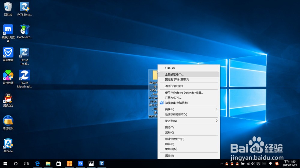Image resolution: width=300 pixels, height=168 pixels.
Task: Open the volume speaker tray icon
Action: 253,164
